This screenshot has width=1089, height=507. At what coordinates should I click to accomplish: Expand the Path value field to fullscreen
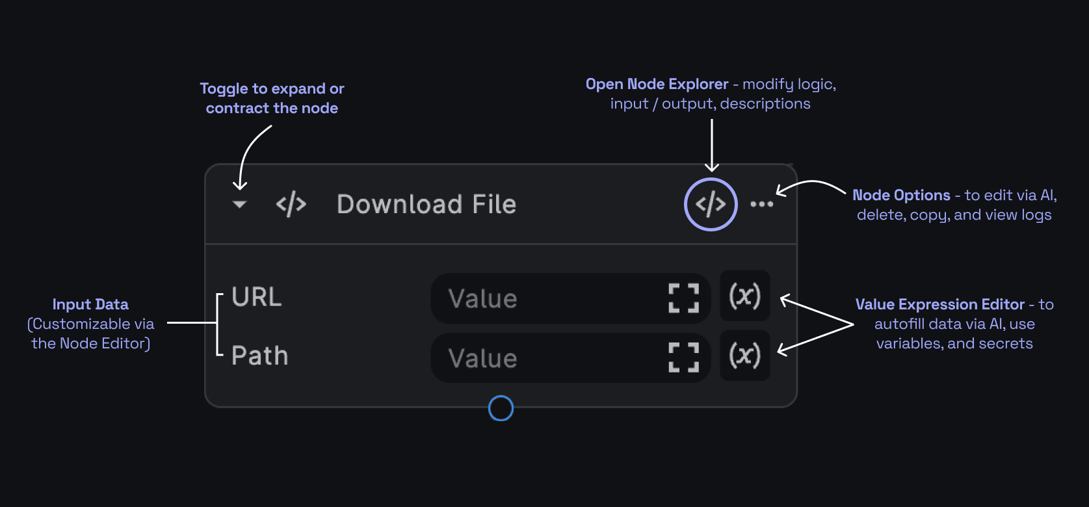click(x=683, y=357)
